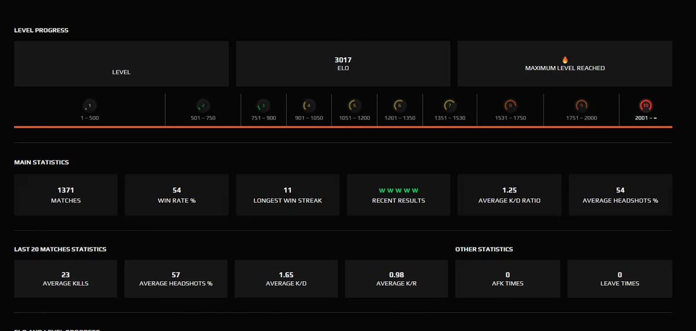Click the level 8 badge icon
Image resolution: width=696 pixels, height=331 pixels.
click(x=510, y=106)
